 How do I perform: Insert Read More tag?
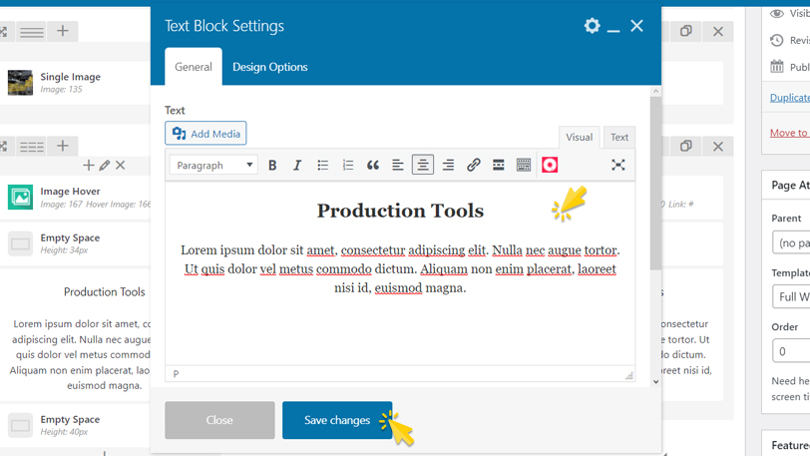(x=498, y=166)
